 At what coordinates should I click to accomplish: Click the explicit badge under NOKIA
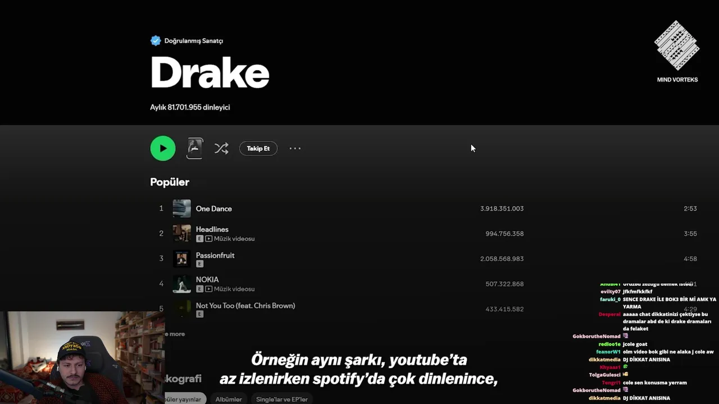(x=199, y=289)
